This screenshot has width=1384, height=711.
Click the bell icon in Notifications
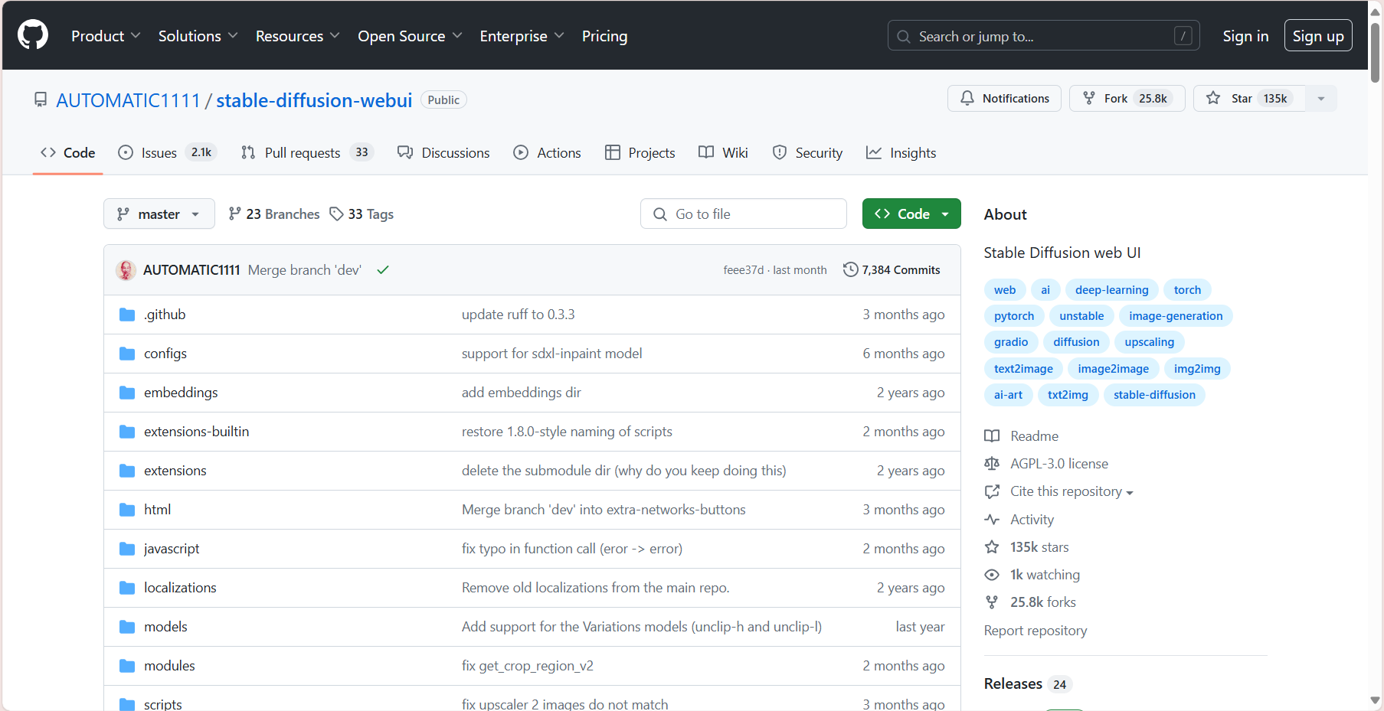click(x=967, y=98)
